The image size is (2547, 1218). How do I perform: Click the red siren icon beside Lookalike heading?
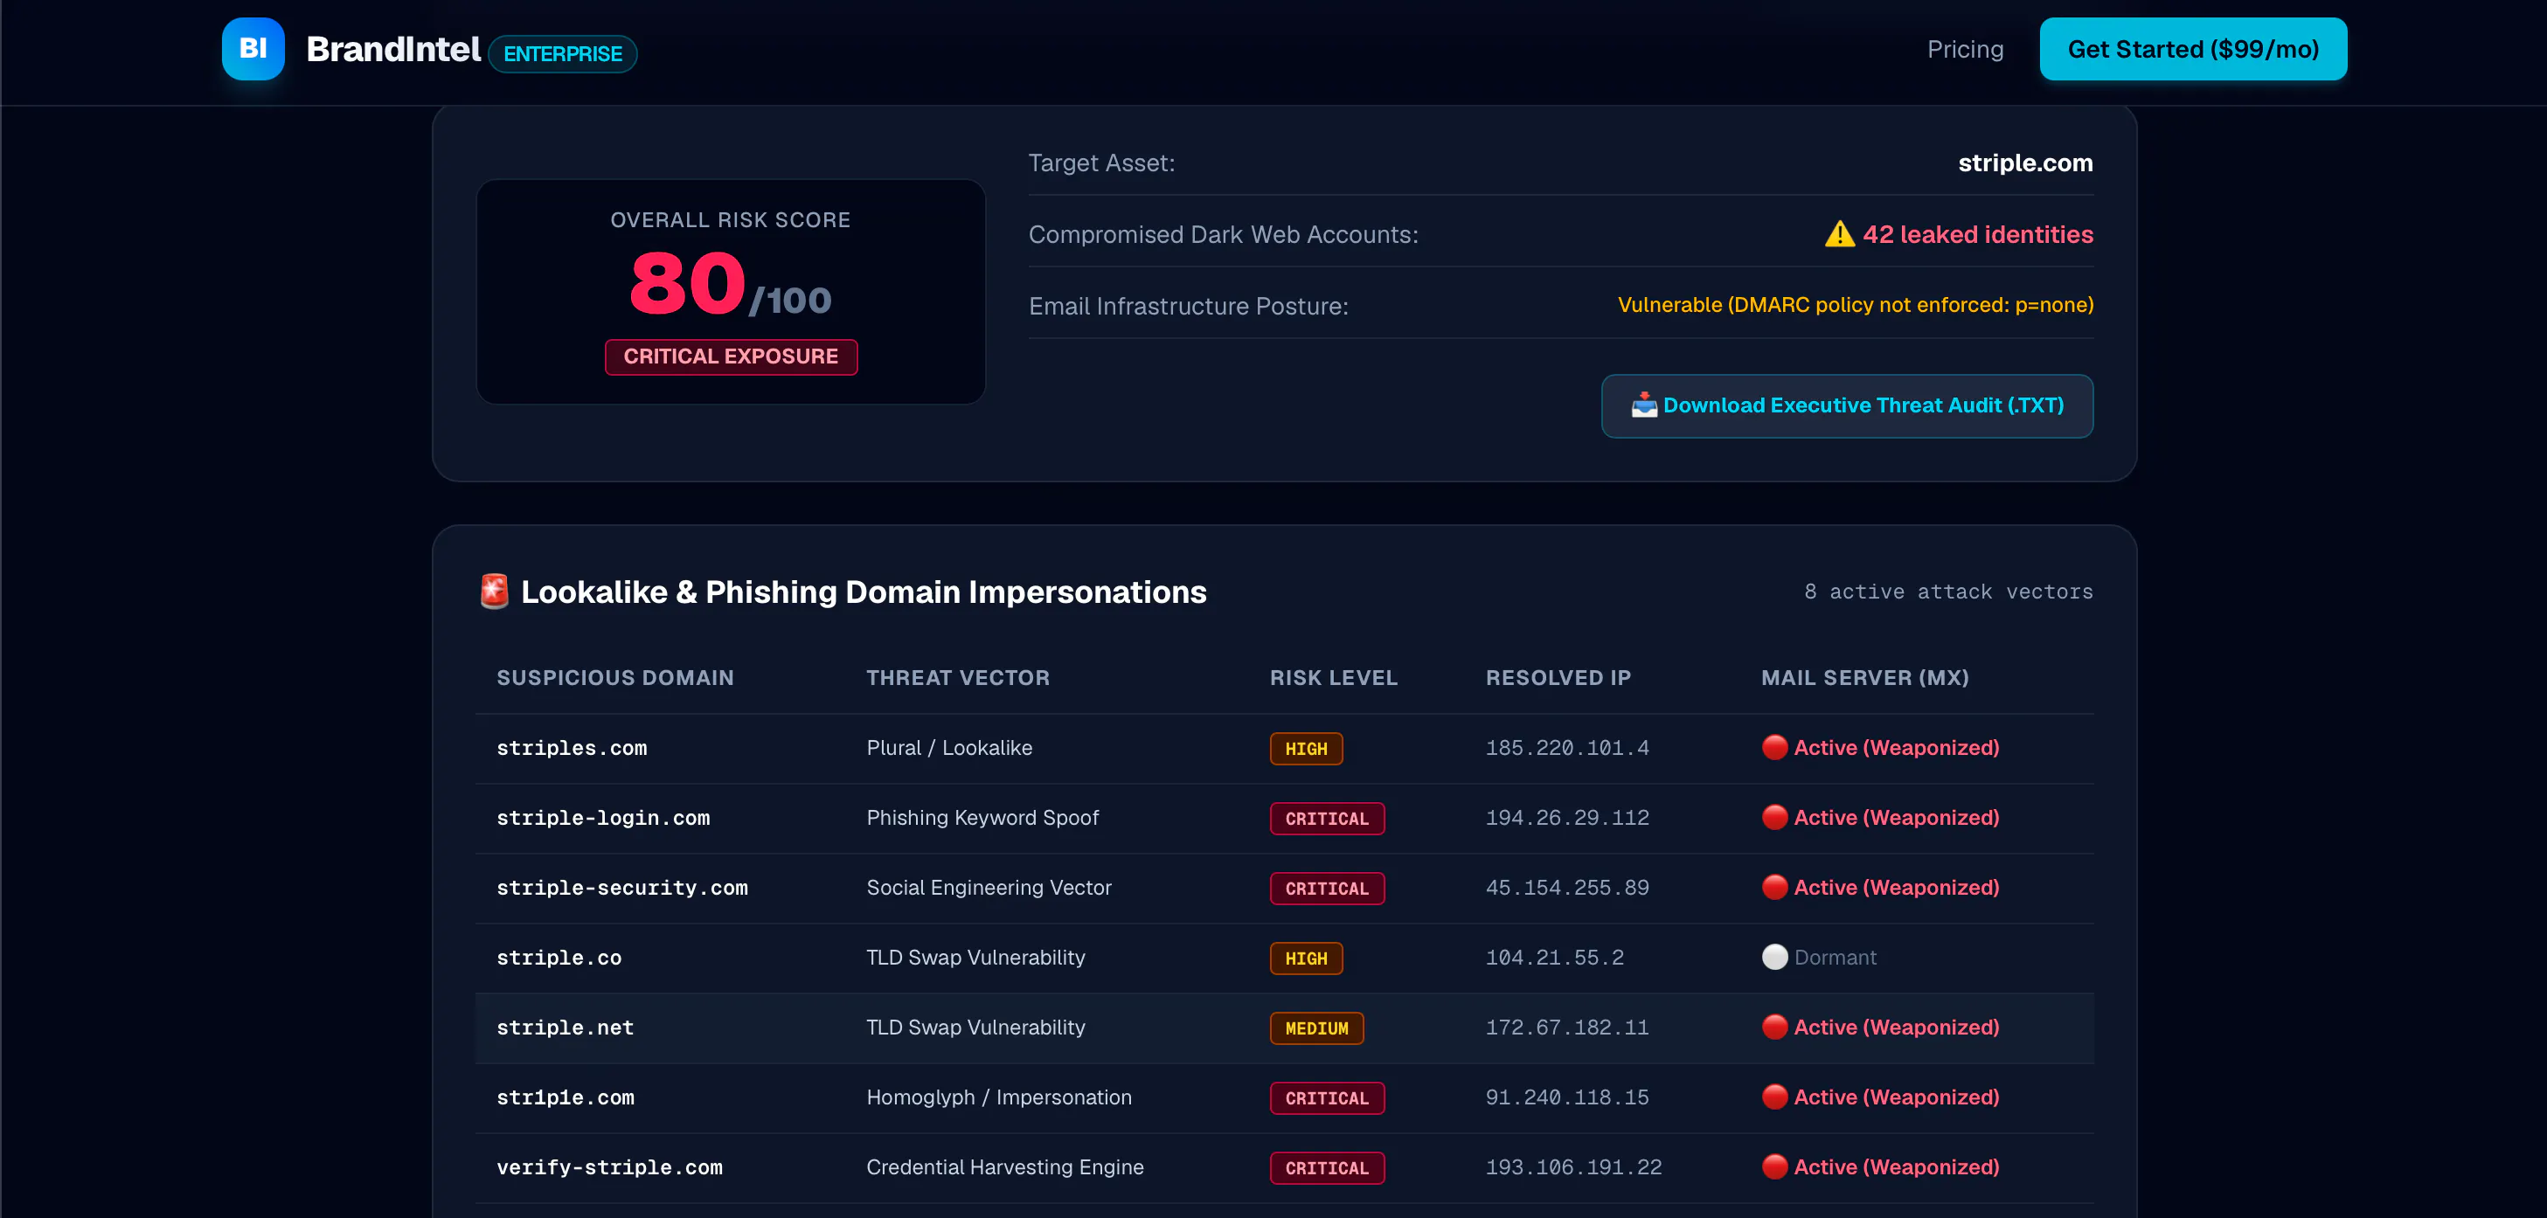click(x=495, y=592)
